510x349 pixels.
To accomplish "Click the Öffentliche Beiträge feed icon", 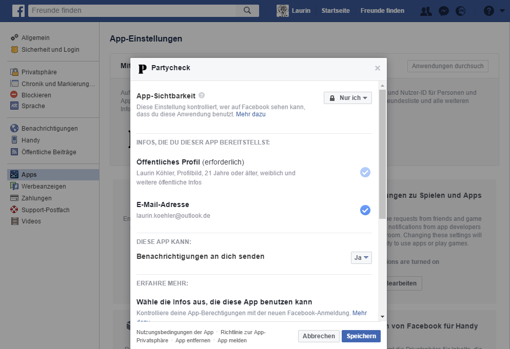I will pyautogui.click(x=14, y=152).
